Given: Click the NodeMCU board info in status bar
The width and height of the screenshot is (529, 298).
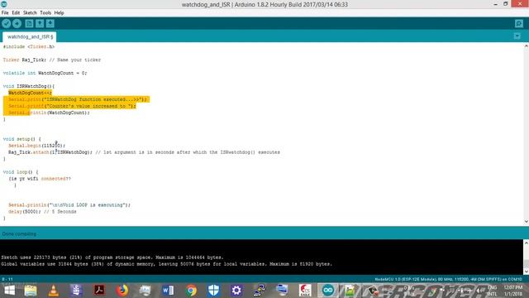Looking at the screenshot, I should tap(448, 280).
